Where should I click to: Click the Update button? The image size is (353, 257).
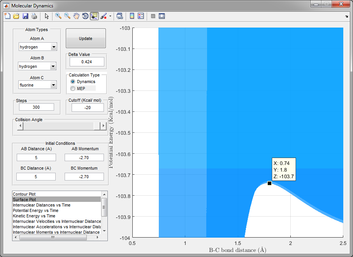(86, 38)
